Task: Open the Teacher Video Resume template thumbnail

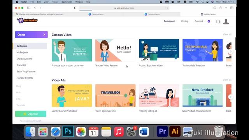Action: (116, 50)
